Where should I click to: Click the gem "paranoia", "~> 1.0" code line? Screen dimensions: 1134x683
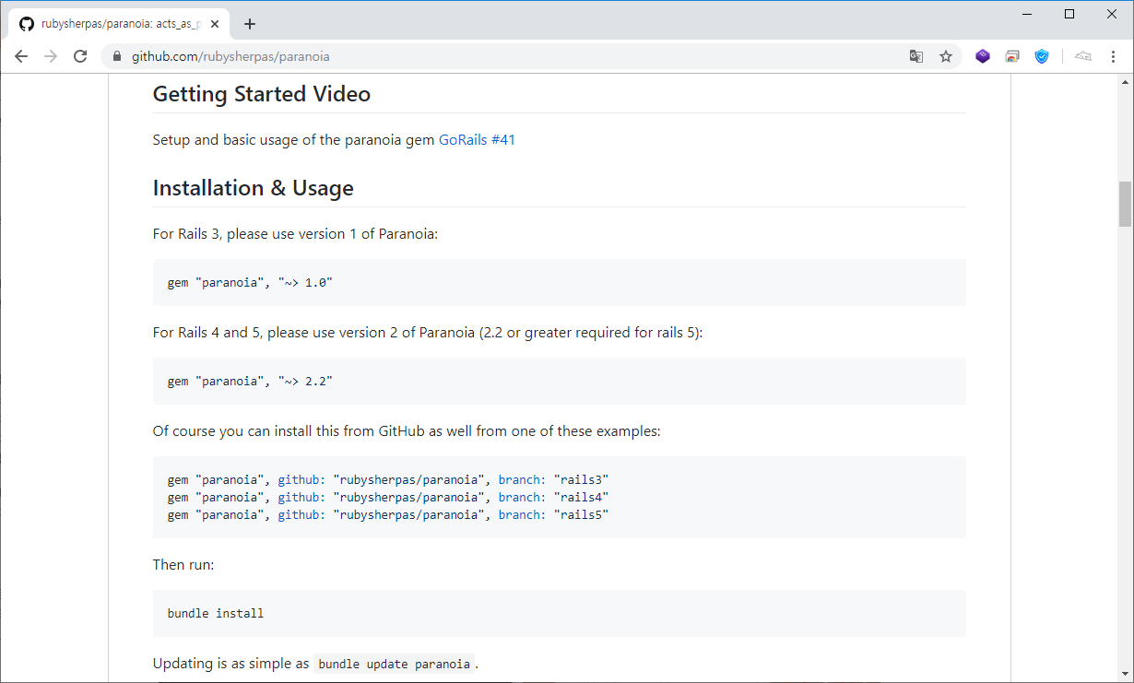pyautogui.click(x=250, y=283)
